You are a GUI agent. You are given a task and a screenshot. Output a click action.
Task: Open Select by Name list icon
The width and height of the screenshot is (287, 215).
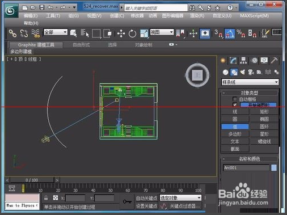[x=85, y=33]
